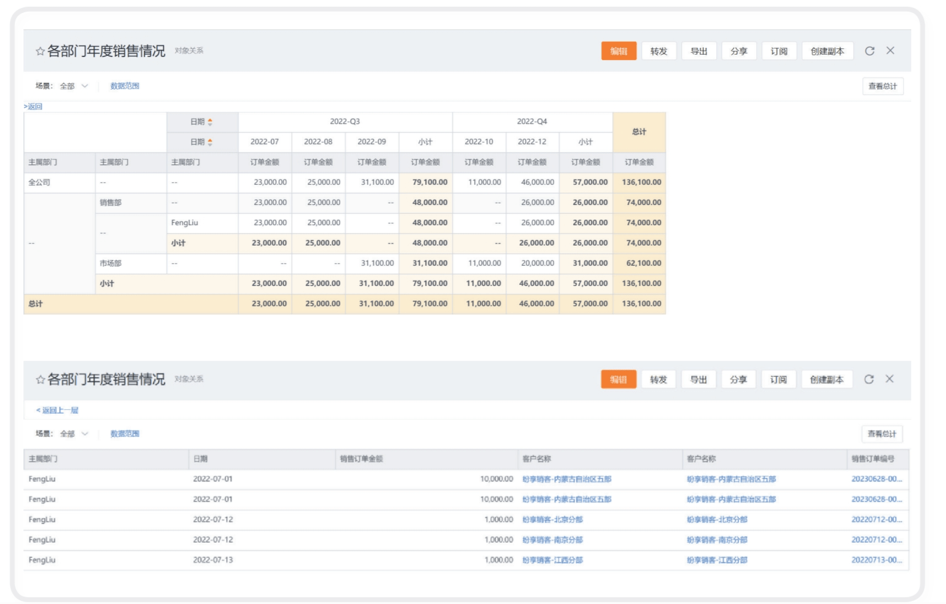Image resolution: width=946 pixels, height=604 pixels.
Task: Select the 2022-Q3 quarter header
Action: [345, 122]
